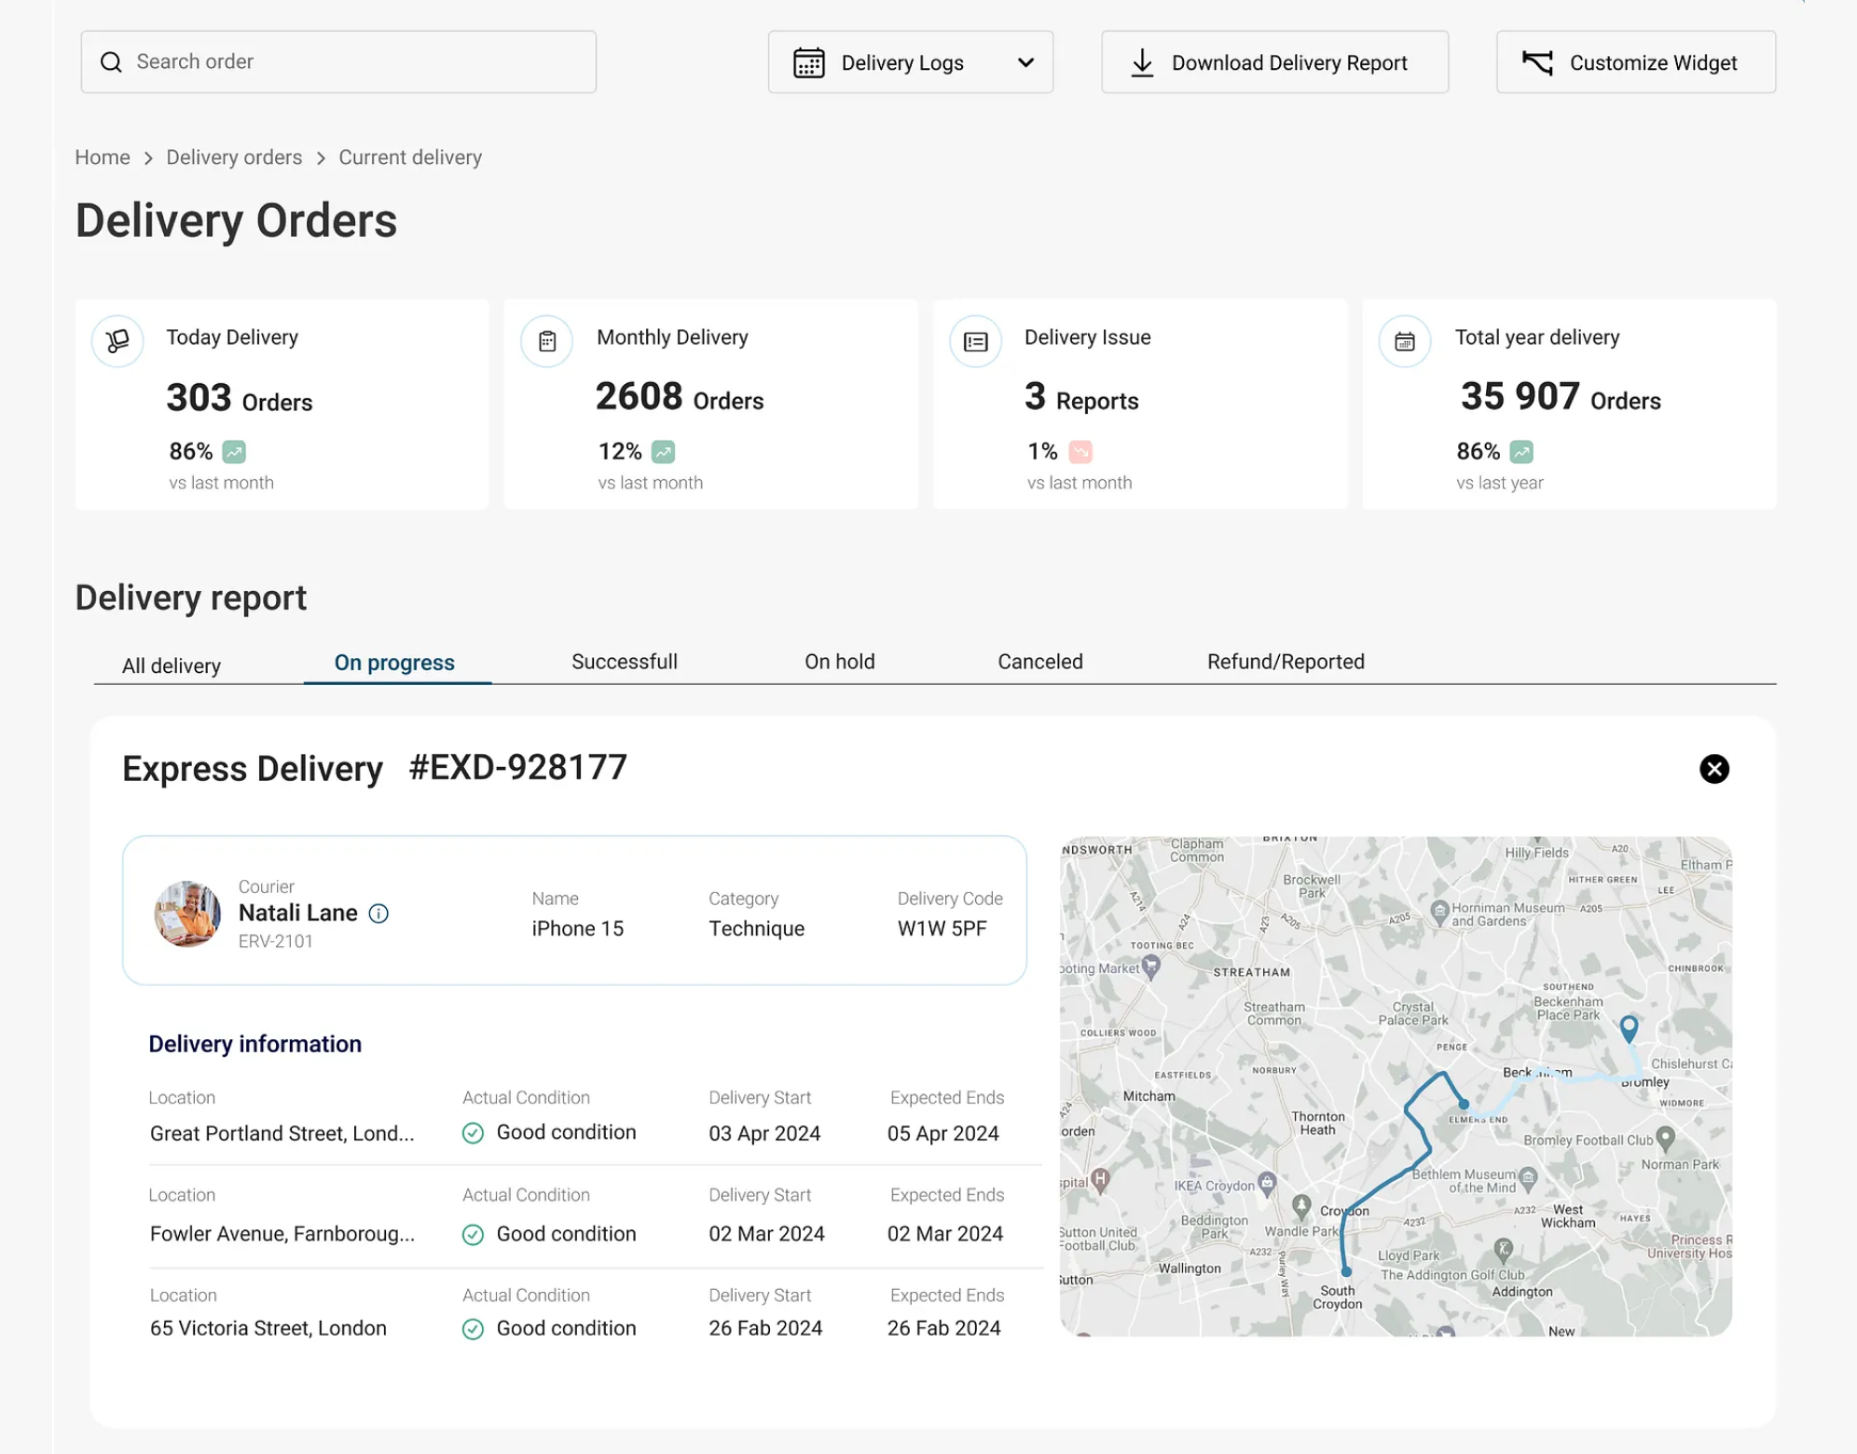Screen dimensions: 1857x1454
Task: Click Download Delivery Report button
Action: pyautogui.click(x=1274, y=62)
